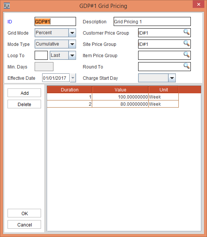Image resolution: width=207 pixels, height=237 pixels.
Task: Open the Effective Date calendar dropdown arrow
Action: click(73, 78)
